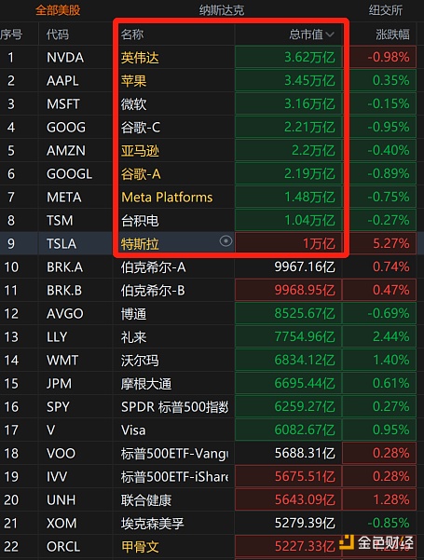The height and width of the screenshot is (560, 424).
Task: Click the 2.44% change cell
Action: point(379,336)
